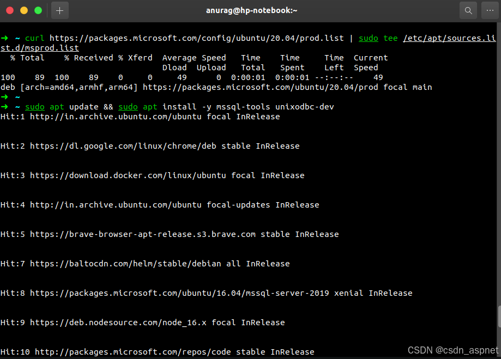Click the '% Received' column header

[x=88, y=58]
